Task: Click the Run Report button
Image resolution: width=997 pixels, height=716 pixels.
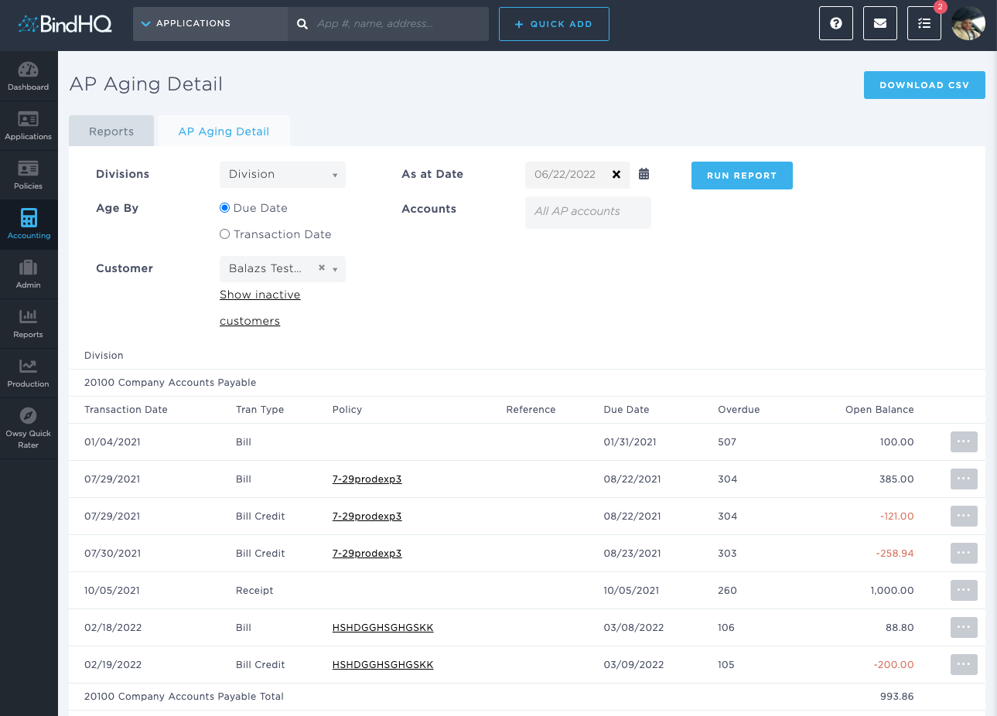Action: coord(741,176)
